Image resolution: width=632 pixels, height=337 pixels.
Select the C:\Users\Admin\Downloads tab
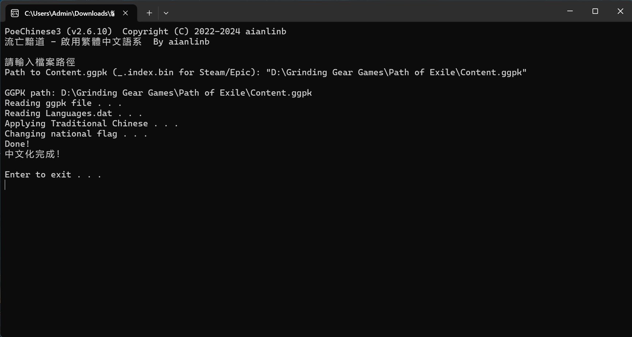tap(69, 14)
